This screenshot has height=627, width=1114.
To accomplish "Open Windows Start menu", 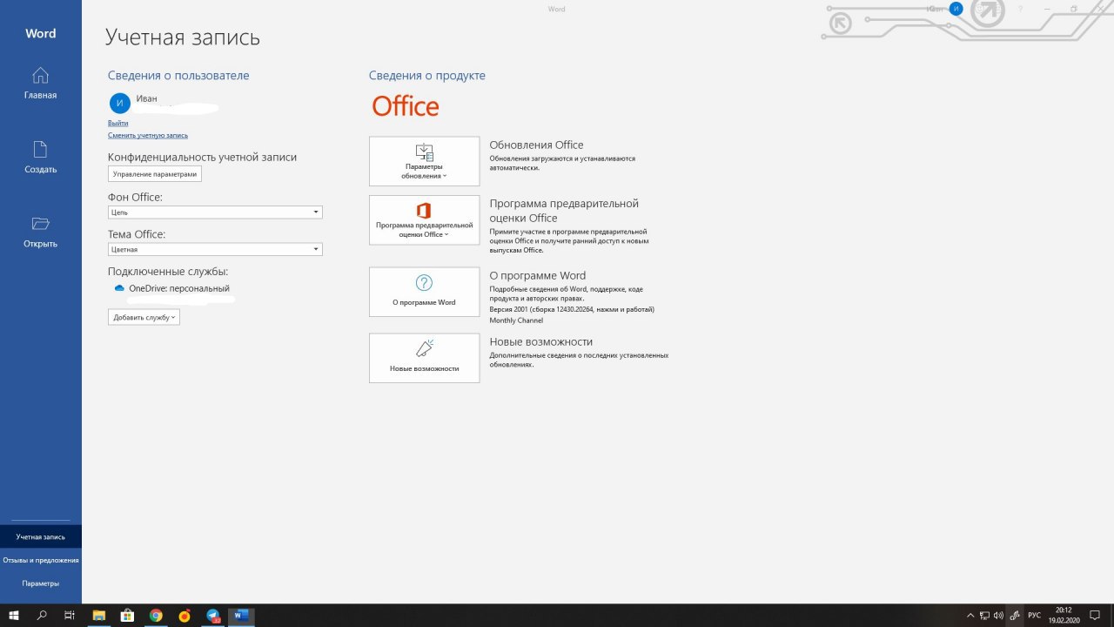I will [14, 616].
